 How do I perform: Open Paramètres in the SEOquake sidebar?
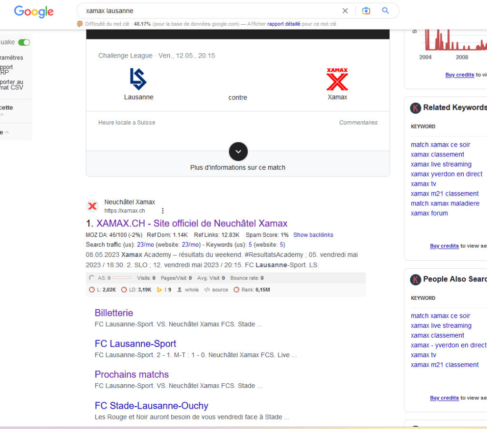pos(11,58)
